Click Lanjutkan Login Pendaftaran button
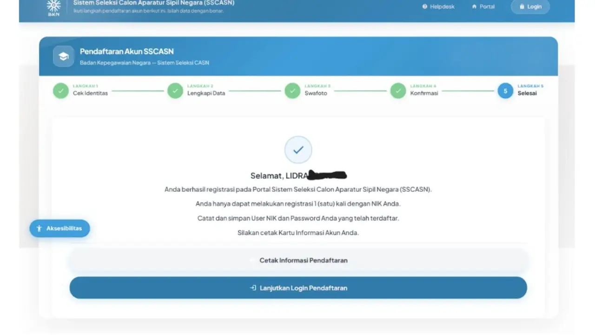 (298, 288)
